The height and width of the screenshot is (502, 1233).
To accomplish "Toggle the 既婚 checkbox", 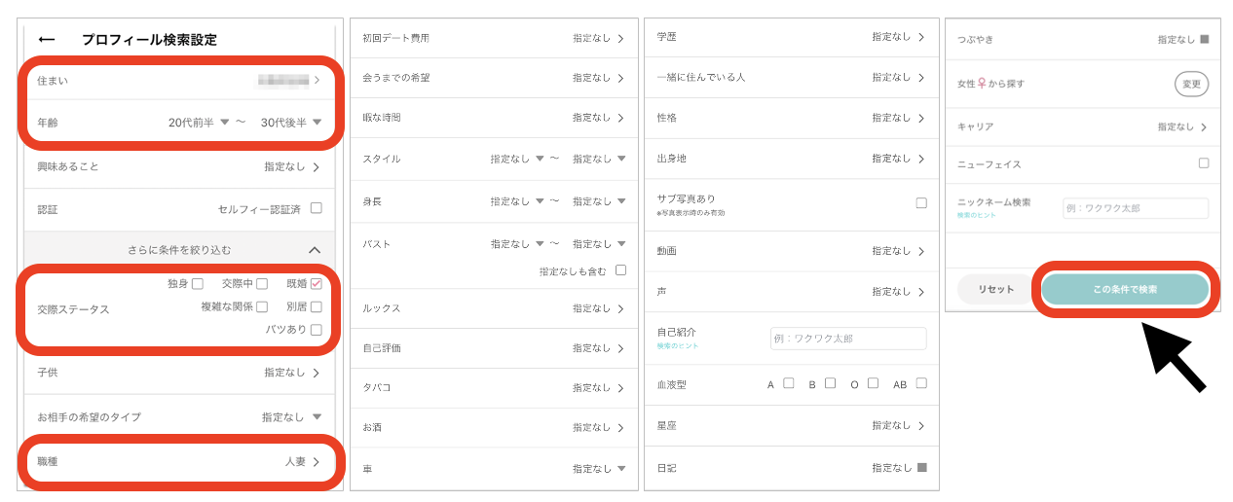I will tap(316, 284).
